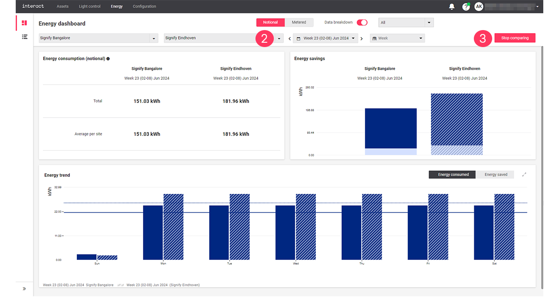Click the calendar icon in week selector

pyautogui.click(x=297, y=38)
